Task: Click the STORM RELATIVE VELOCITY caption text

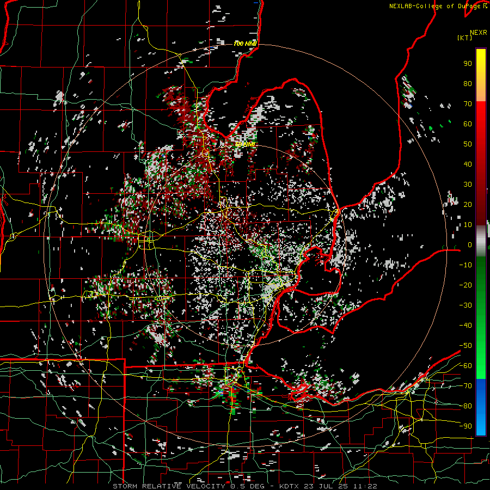Action: (x=169, y=486)
